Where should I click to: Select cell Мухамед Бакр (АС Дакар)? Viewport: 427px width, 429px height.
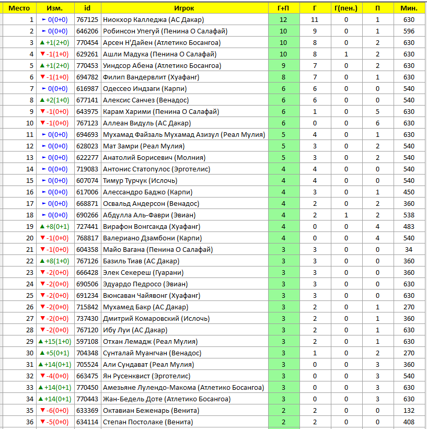coord(184,307)
